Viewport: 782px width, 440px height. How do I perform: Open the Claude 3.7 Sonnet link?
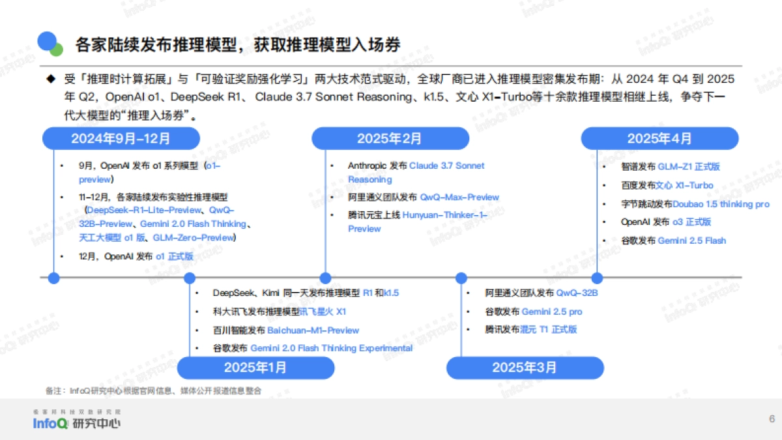point(447,166)
